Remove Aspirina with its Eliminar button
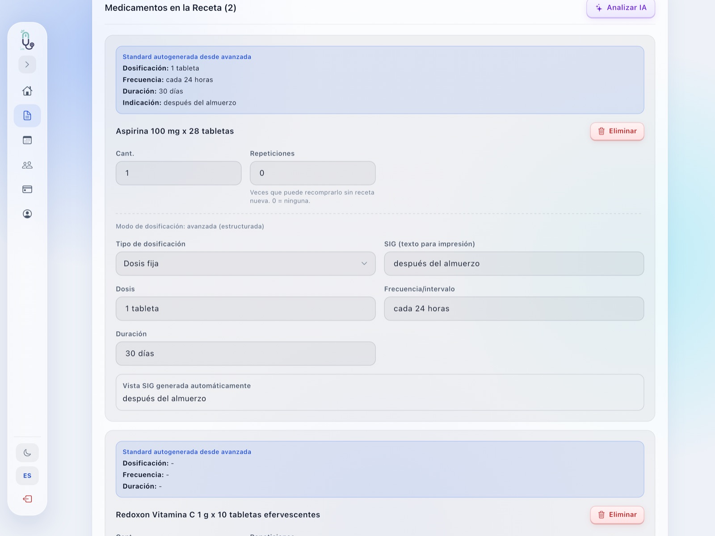 [x=617, y=131]
